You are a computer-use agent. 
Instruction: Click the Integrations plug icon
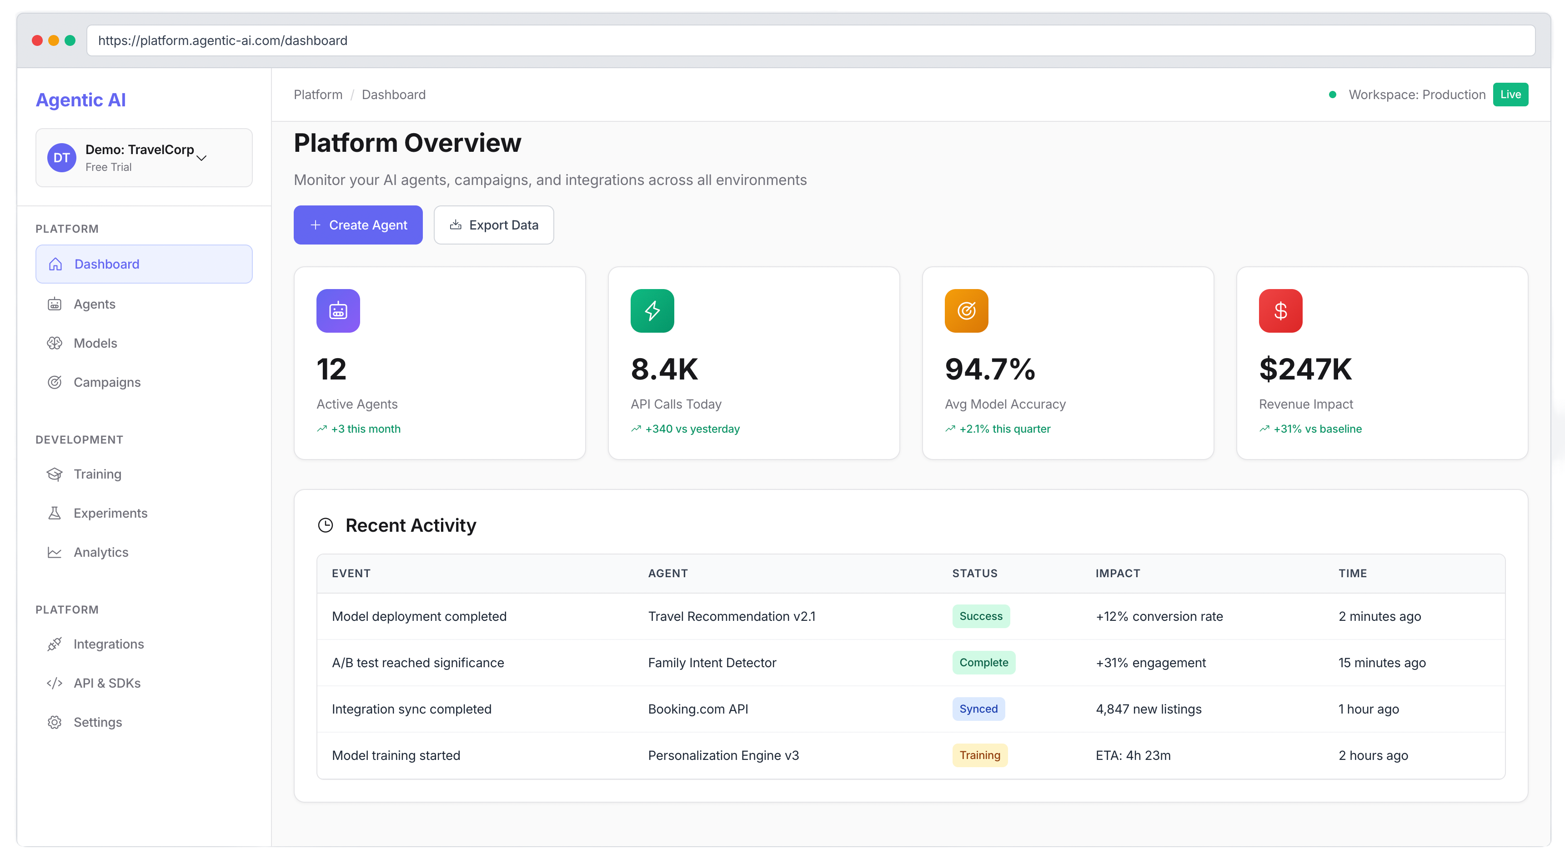(55, 644)
